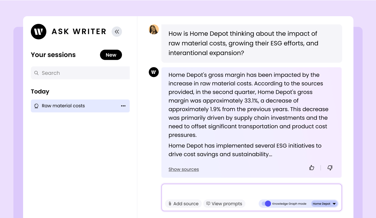Image resolution: width=376 pixels, height=218 pixels.
Task: Give the answer a thumbs down
Action: [x=330, y=168]
